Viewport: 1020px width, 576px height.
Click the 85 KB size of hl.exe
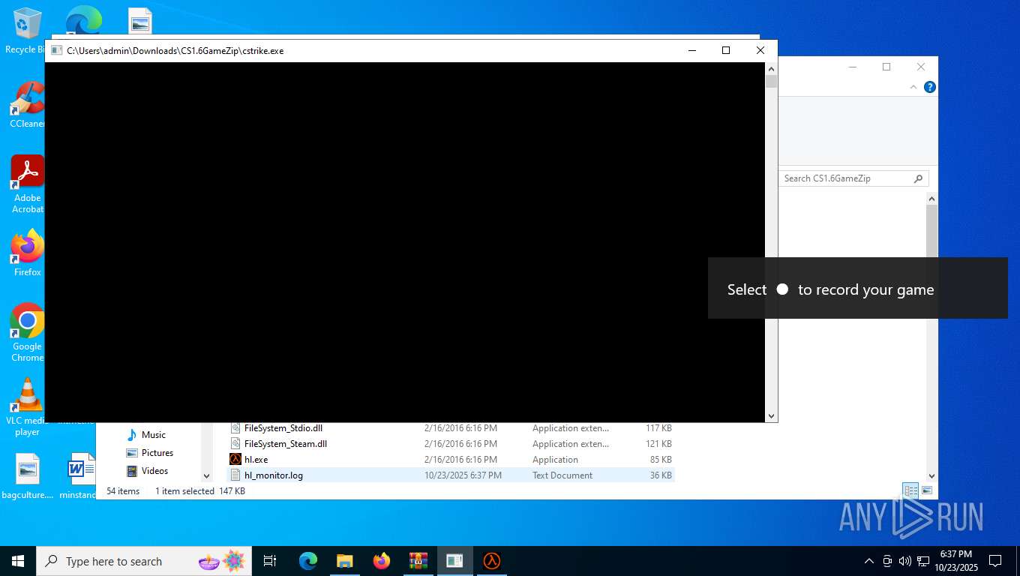pos(660,460)
